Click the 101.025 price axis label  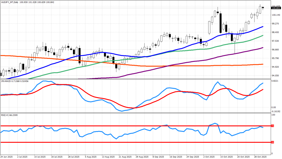click(x=275, y=6)
